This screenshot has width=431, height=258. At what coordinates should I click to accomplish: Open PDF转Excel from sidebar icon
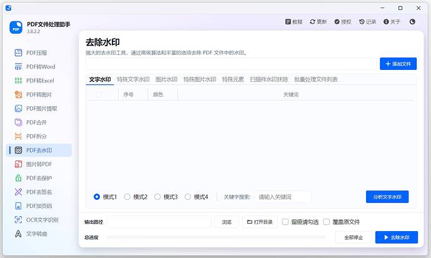coord(18,81)
